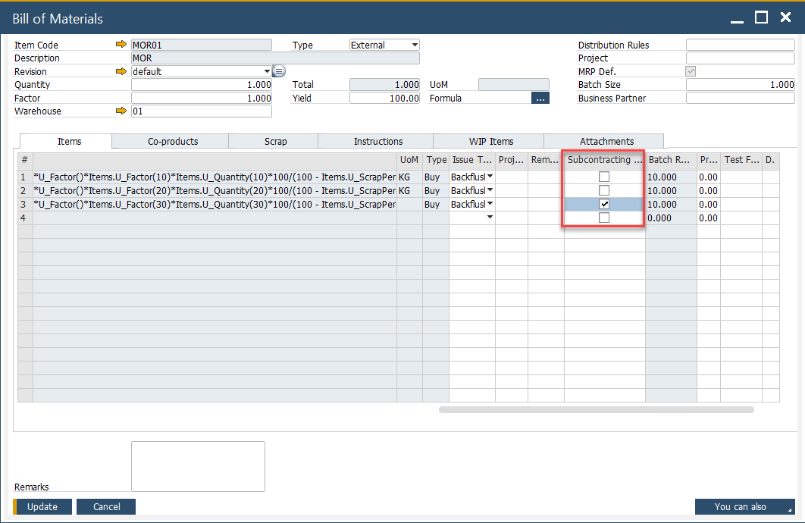Uncheck Subcontracting checkbox in row 3
The image size is (805, 523).
[x=604, y=204]
